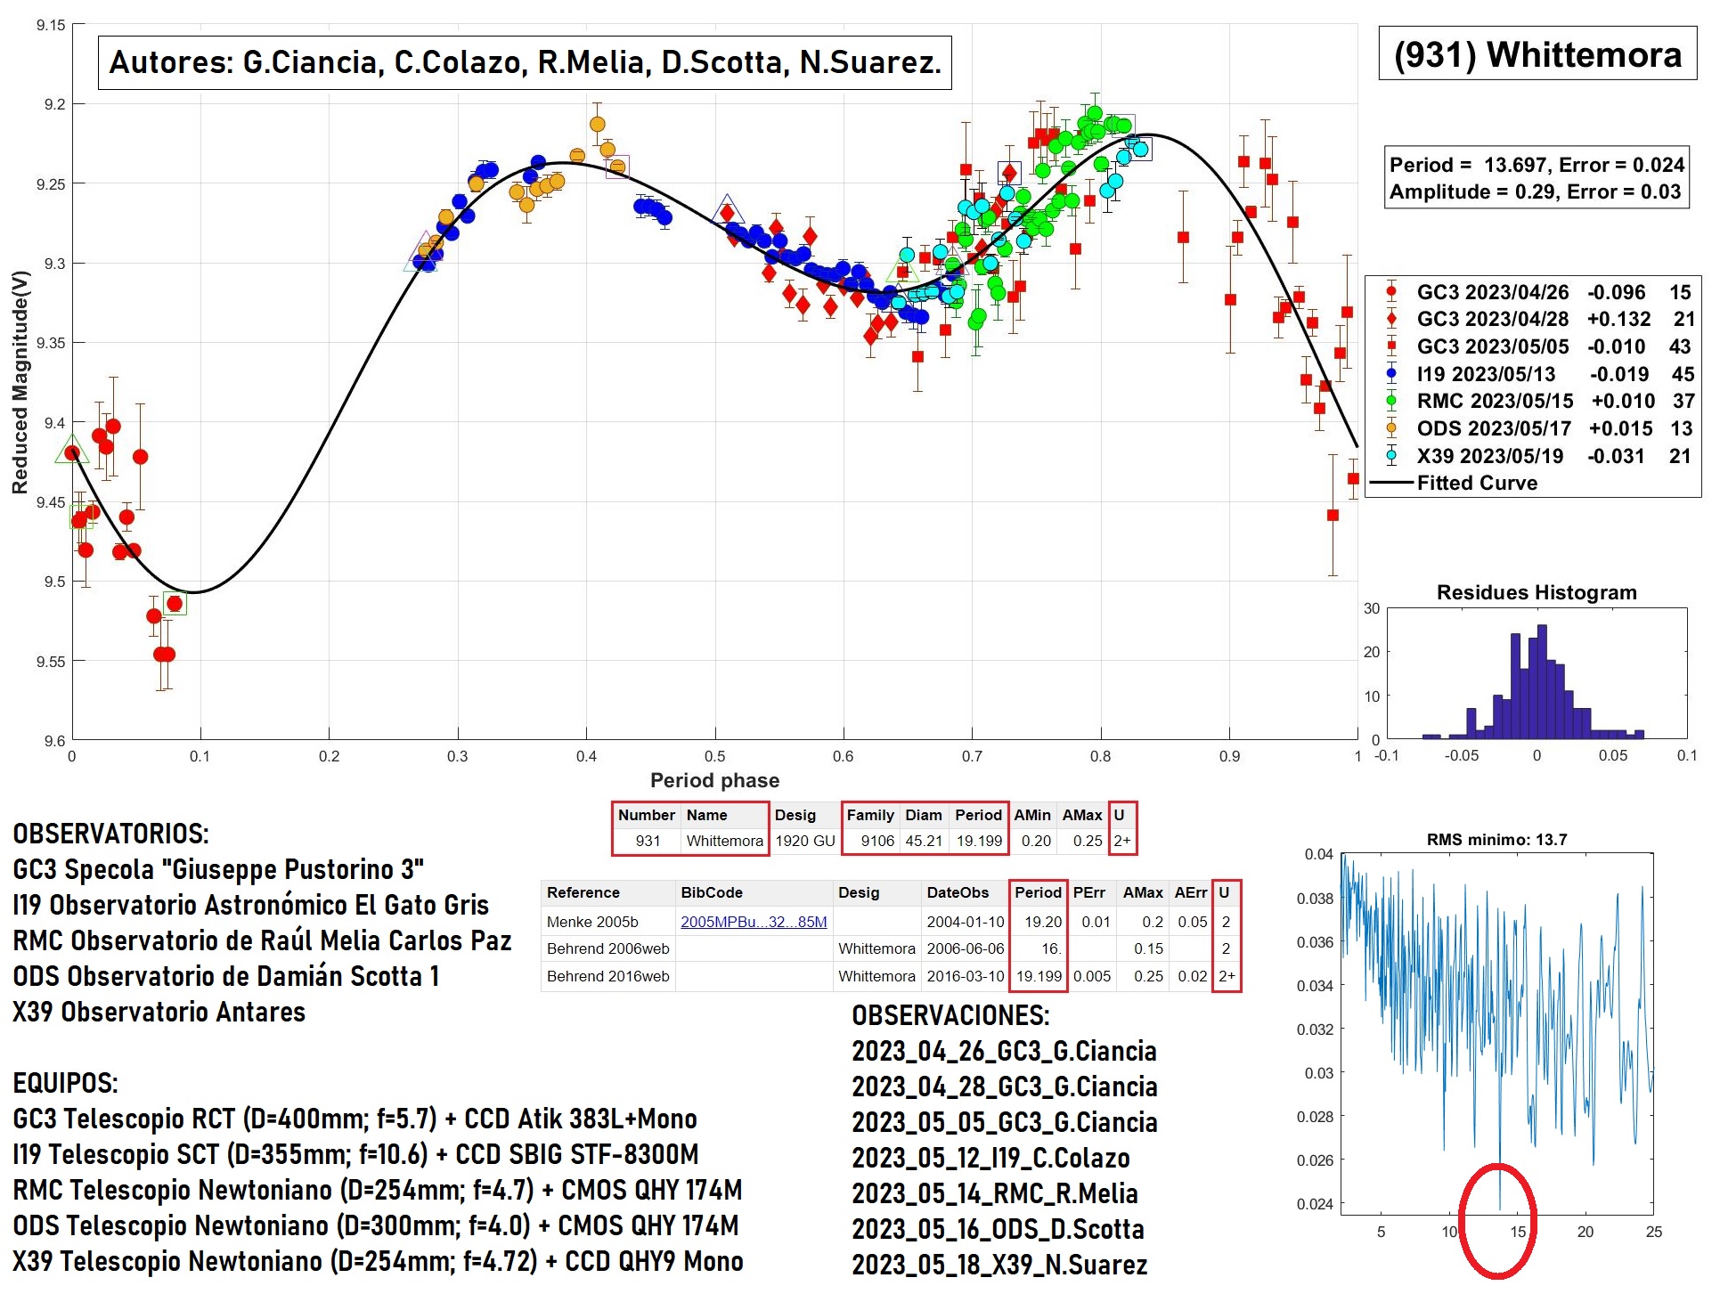Click "ODS Observatorio de Damián Scotta 1"

click(x=226, y=976)
